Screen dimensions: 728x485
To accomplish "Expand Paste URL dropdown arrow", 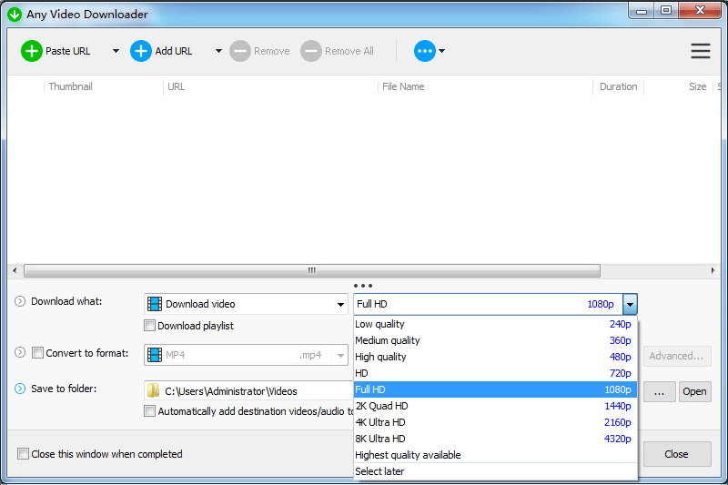I will (116, 51).
